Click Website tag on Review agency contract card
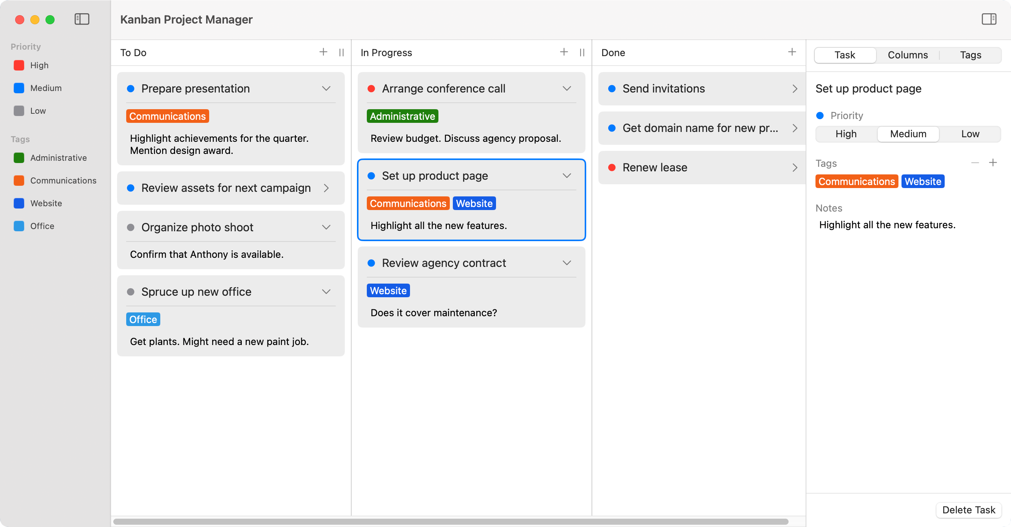 coord(388,291)
